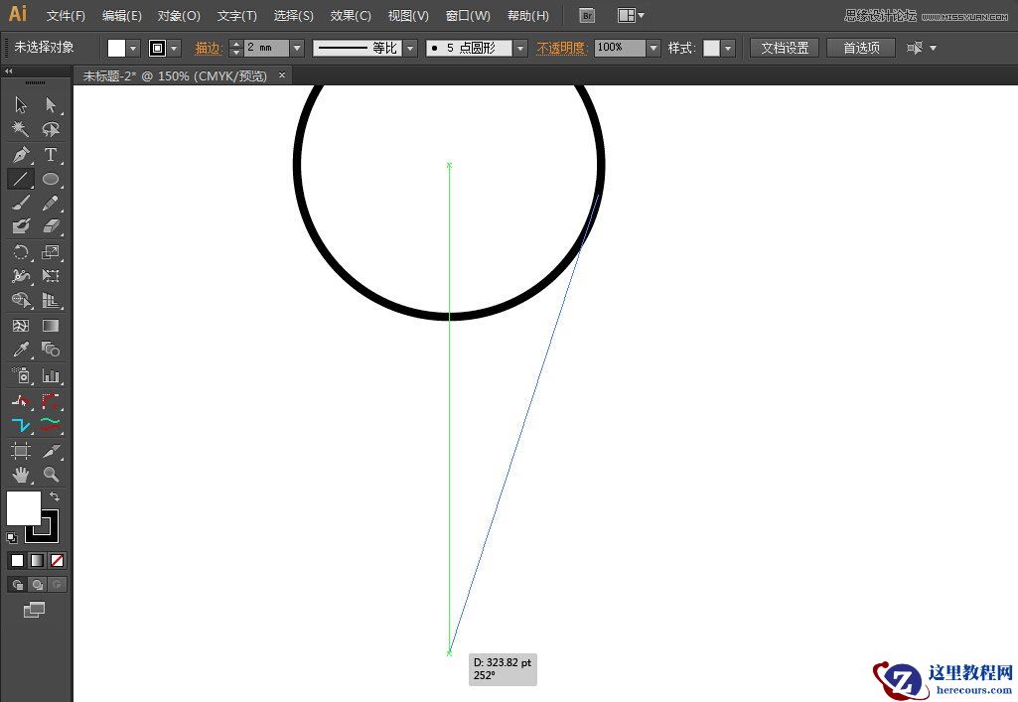Open the 5 点圆形 brush definition dropdown

519,47
